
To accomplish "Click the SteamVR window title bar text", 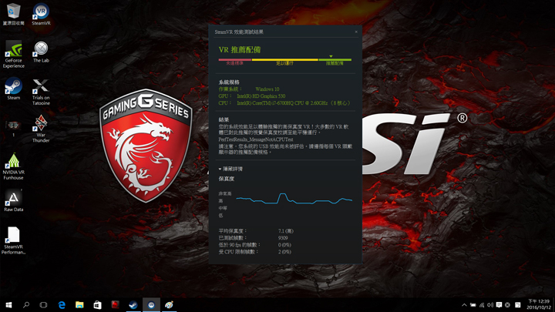I will (239, 32).
